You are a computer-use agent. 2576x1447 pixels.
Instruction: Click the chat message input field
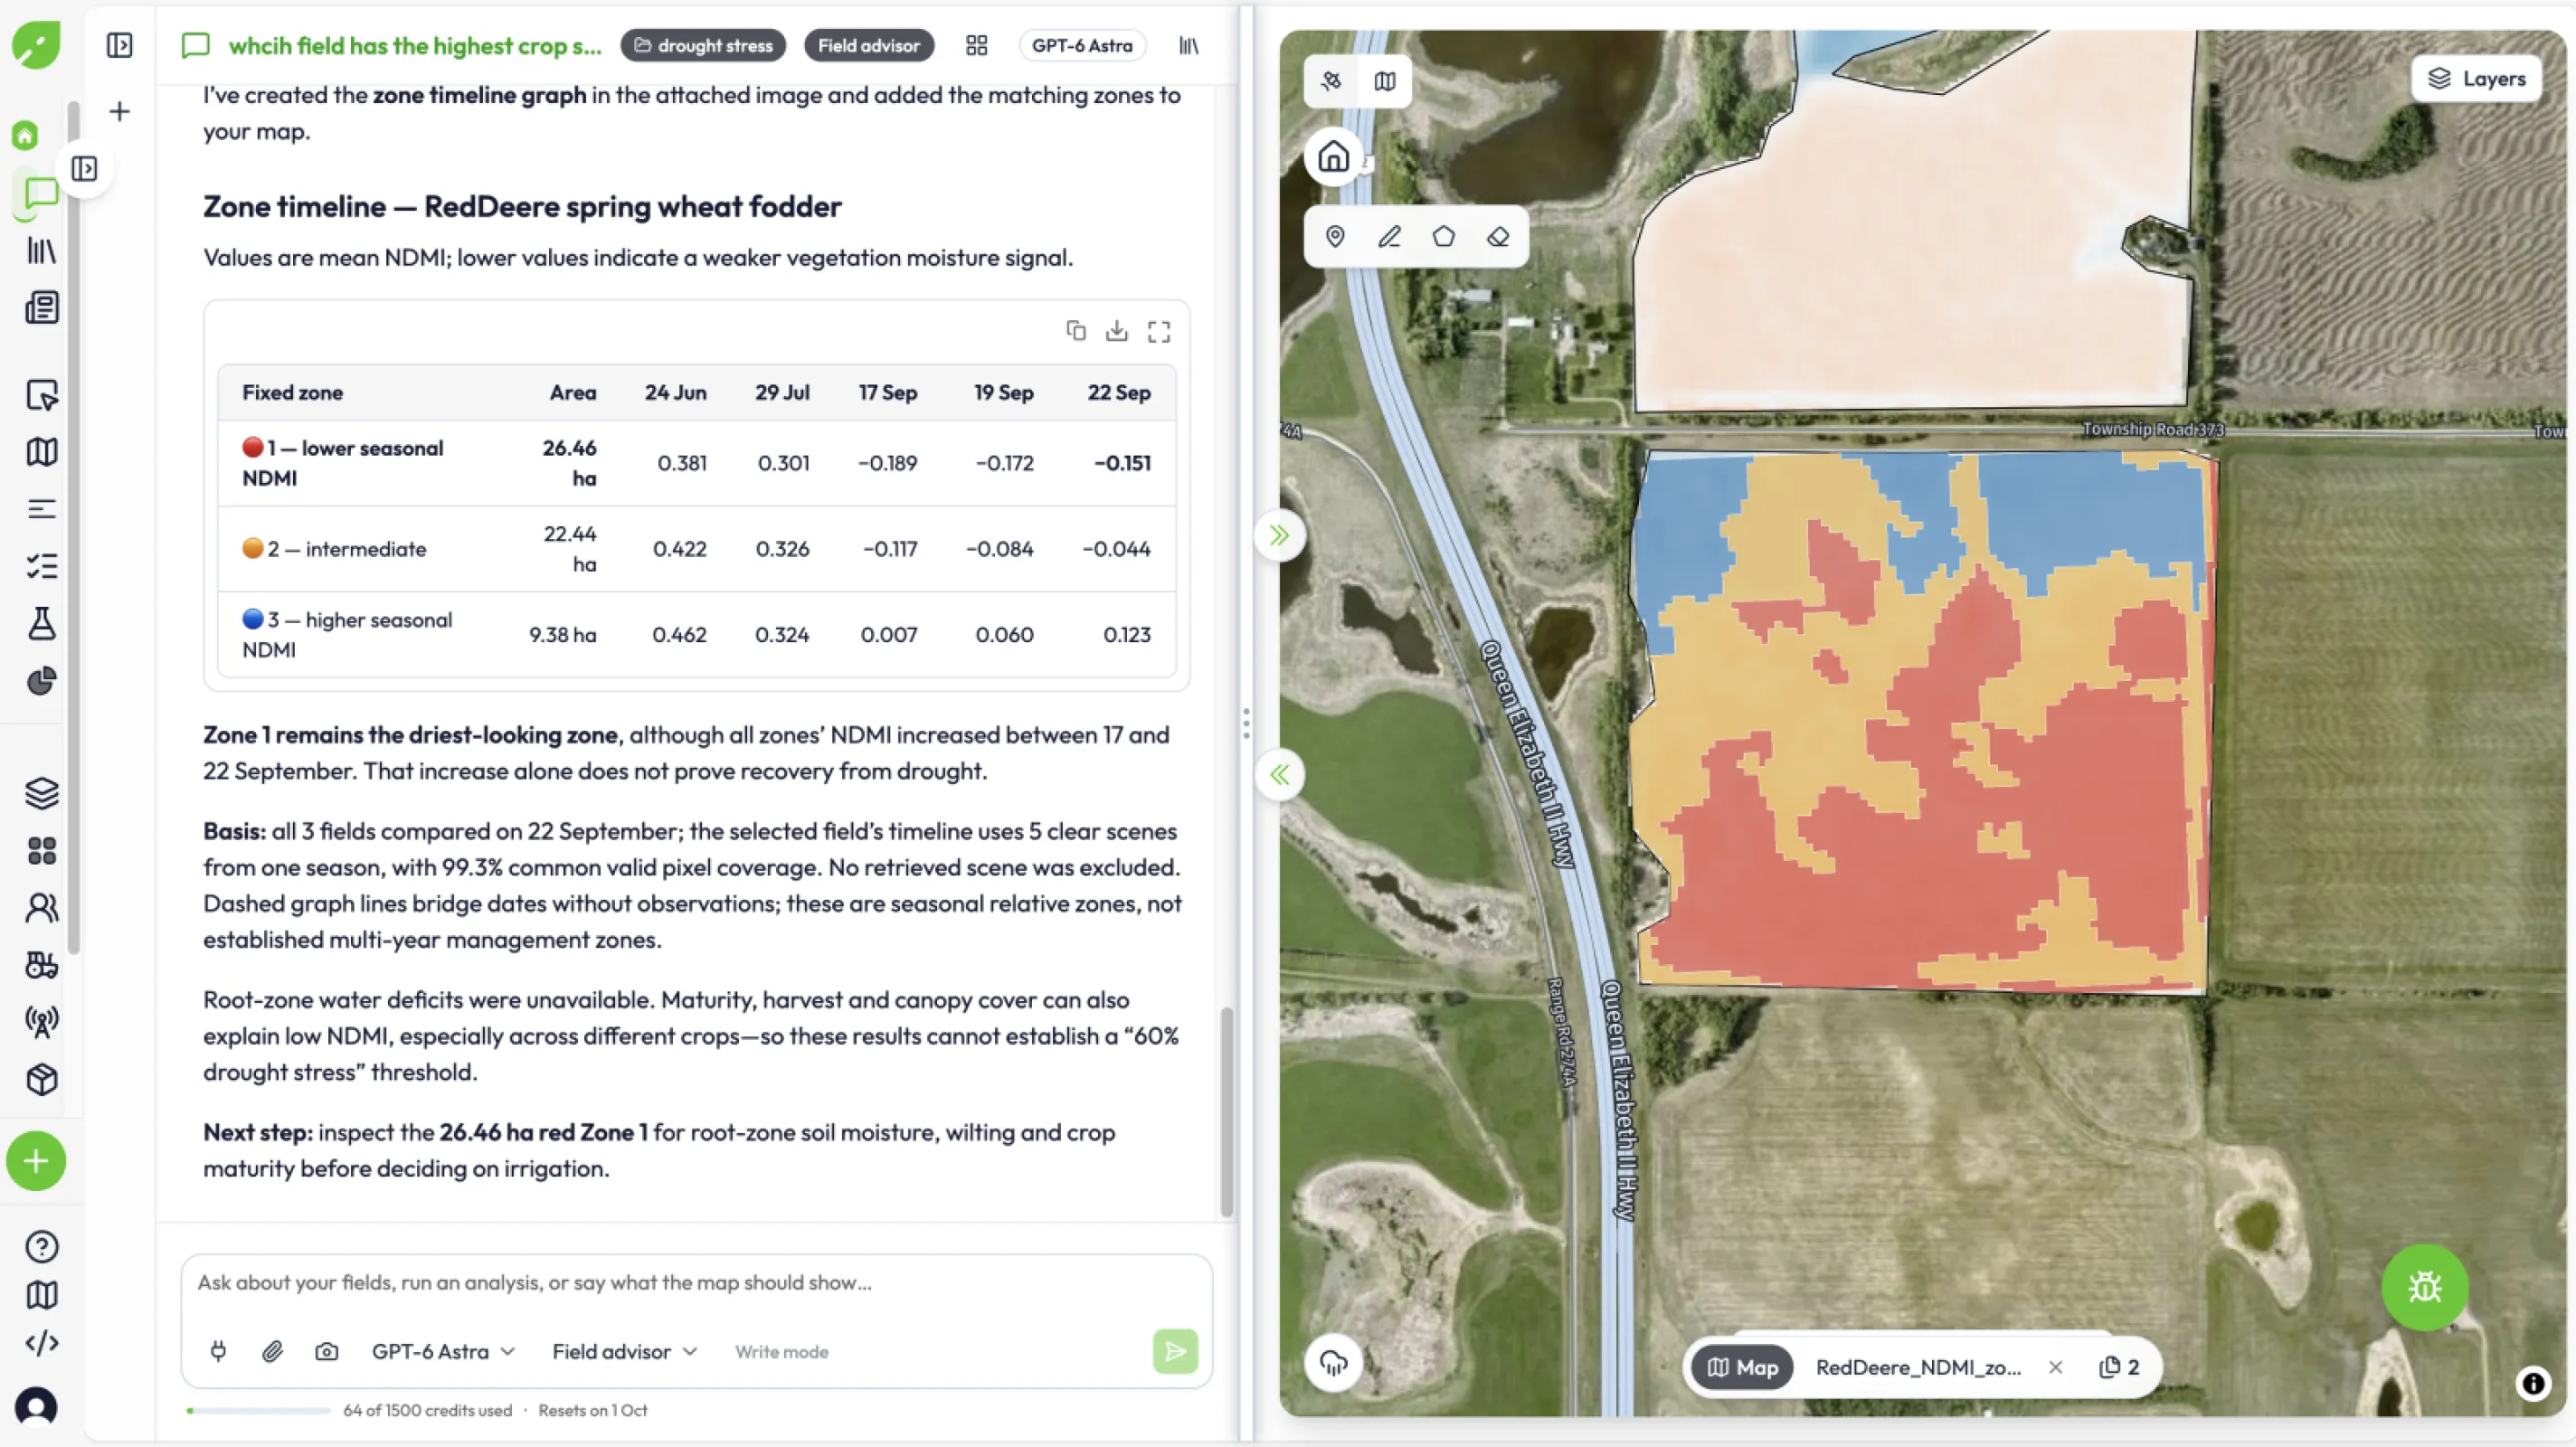695,1283
